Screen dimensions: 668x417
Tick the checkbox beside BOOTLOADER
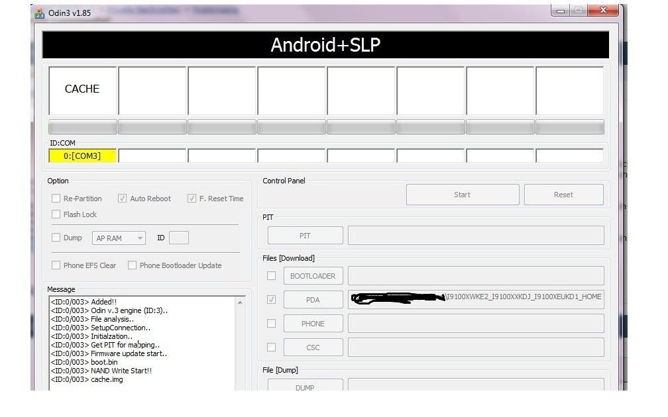point(272,276)
